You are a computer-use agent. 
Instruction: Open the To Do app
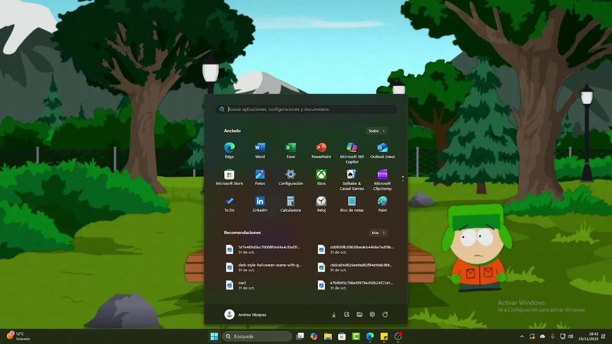[x=229, y=204]
